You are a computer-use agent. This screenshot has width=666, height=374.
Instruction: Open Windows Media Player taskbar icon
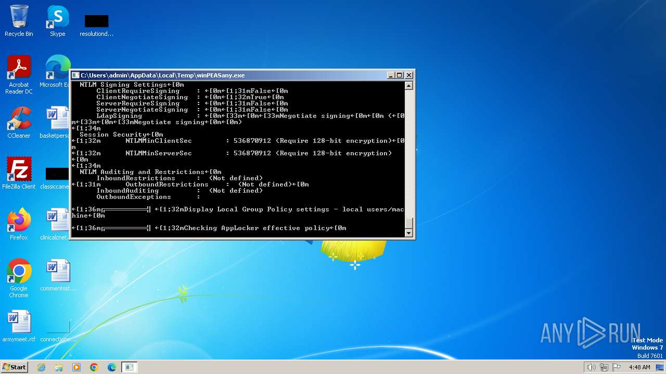coord(76,367)
